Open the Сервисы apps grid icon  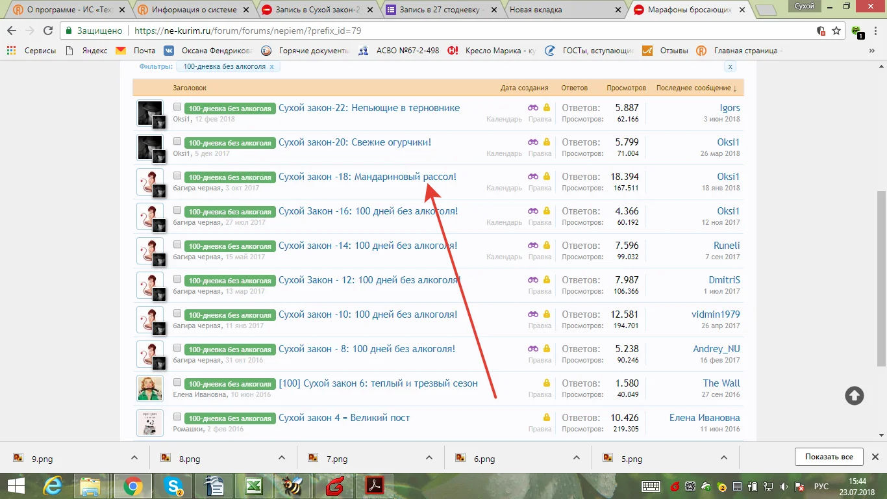click(x=11, y=51)
